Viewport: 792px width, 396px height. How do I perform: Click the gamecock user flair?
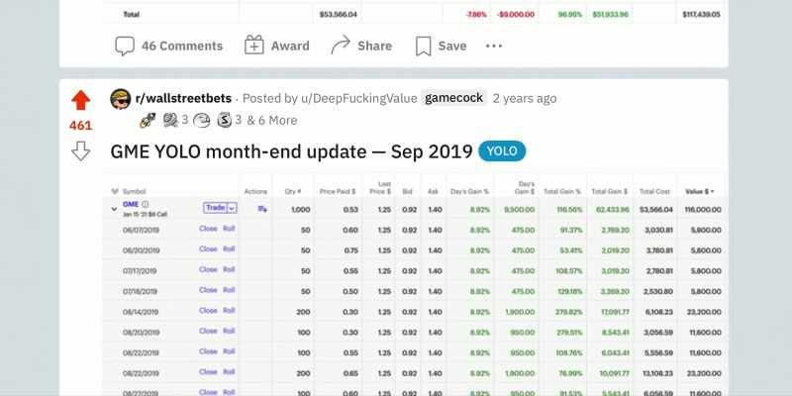[x=453, y=98]
